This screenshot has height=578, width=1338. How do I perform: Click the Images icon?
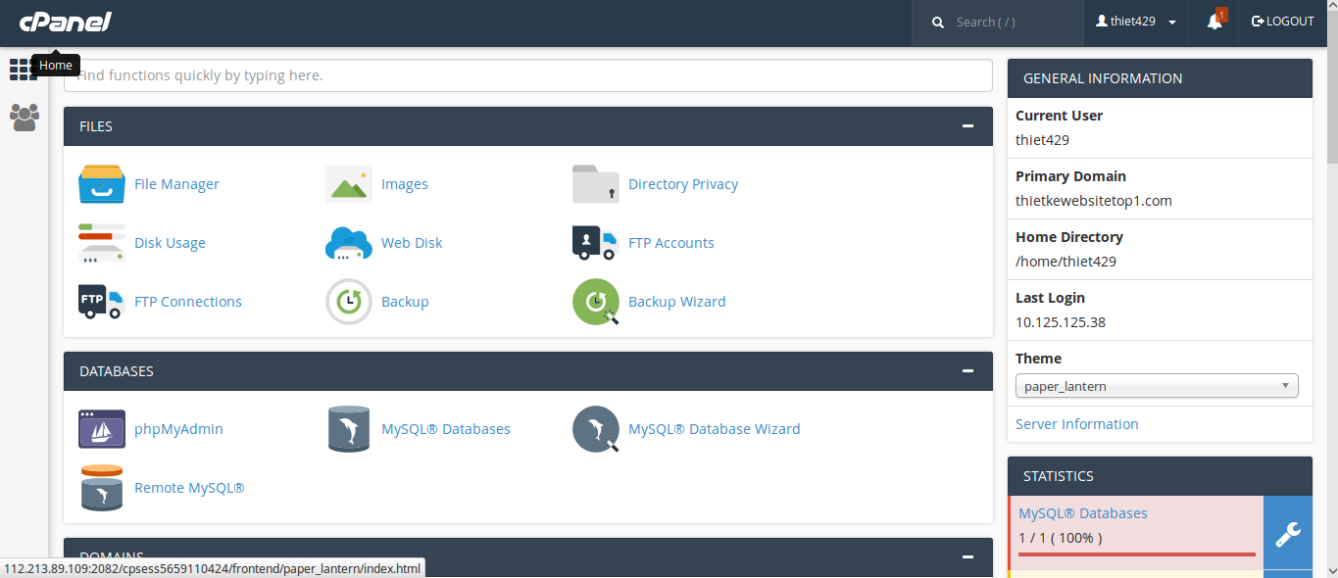[x=349, y=184]
